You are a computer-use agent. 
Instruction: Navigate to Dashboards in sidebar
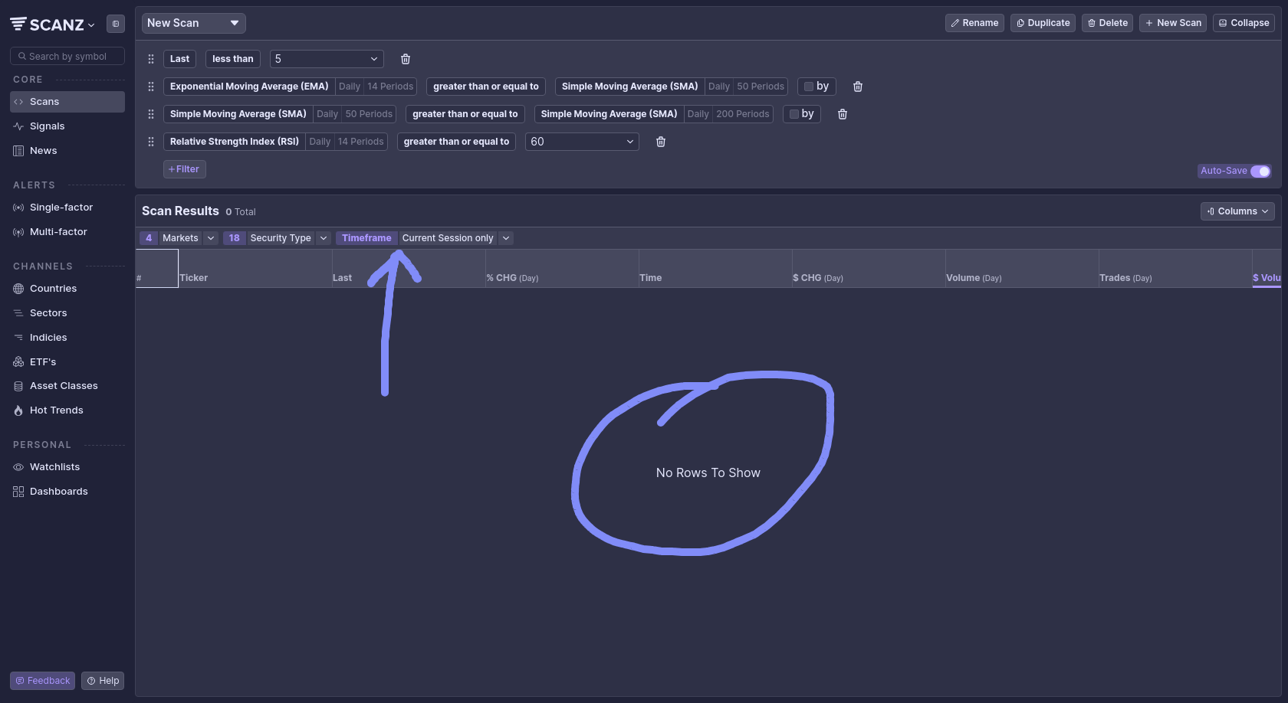(x=58, y=492)
